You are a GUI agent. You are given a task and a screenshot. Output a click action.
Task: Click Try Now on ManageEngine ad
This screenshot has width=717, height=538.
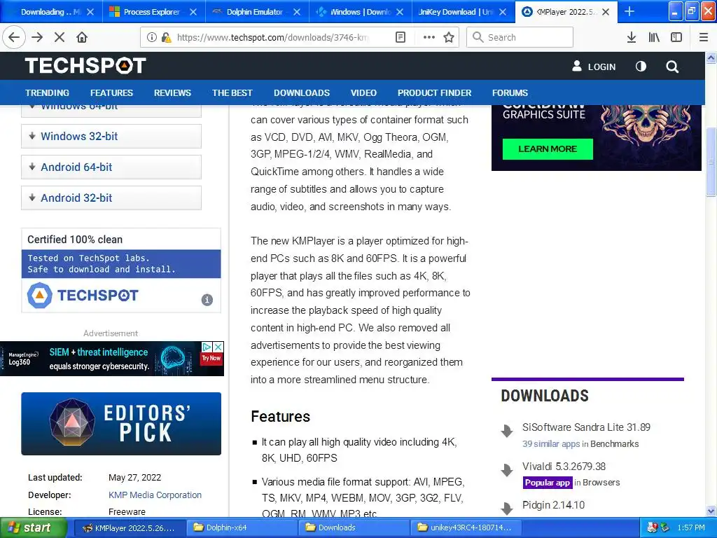(211, 359)
